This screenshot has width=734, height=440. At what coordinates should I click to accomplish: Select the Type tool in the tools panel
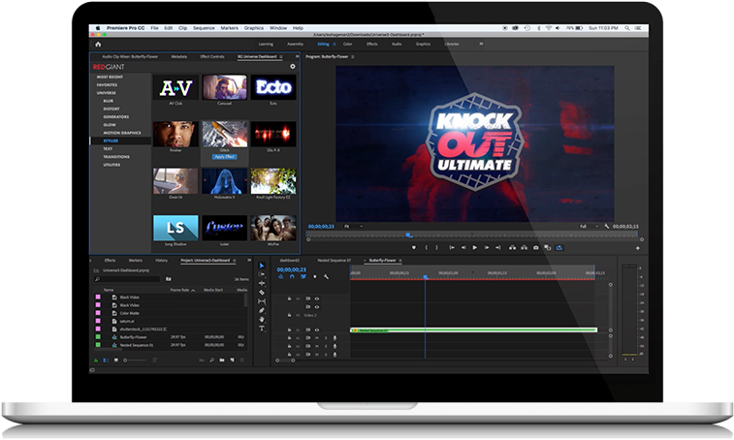(x=262, y=328)
